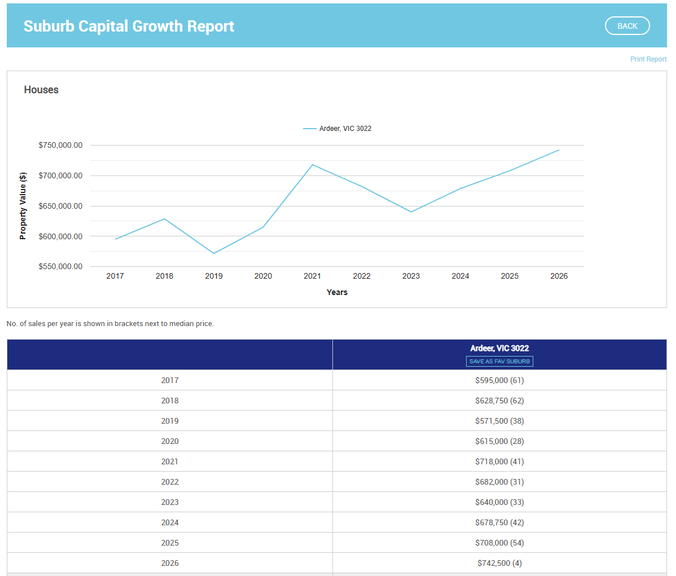Click the 2021 peak data point on chart

[312, 165]
